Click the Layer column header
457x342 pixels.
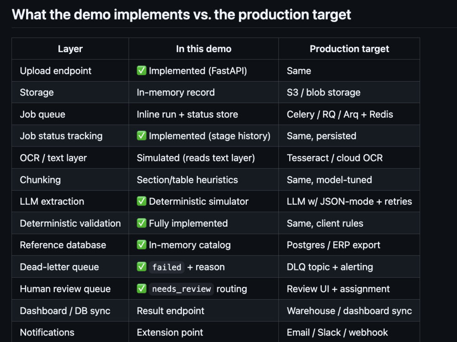70,49
